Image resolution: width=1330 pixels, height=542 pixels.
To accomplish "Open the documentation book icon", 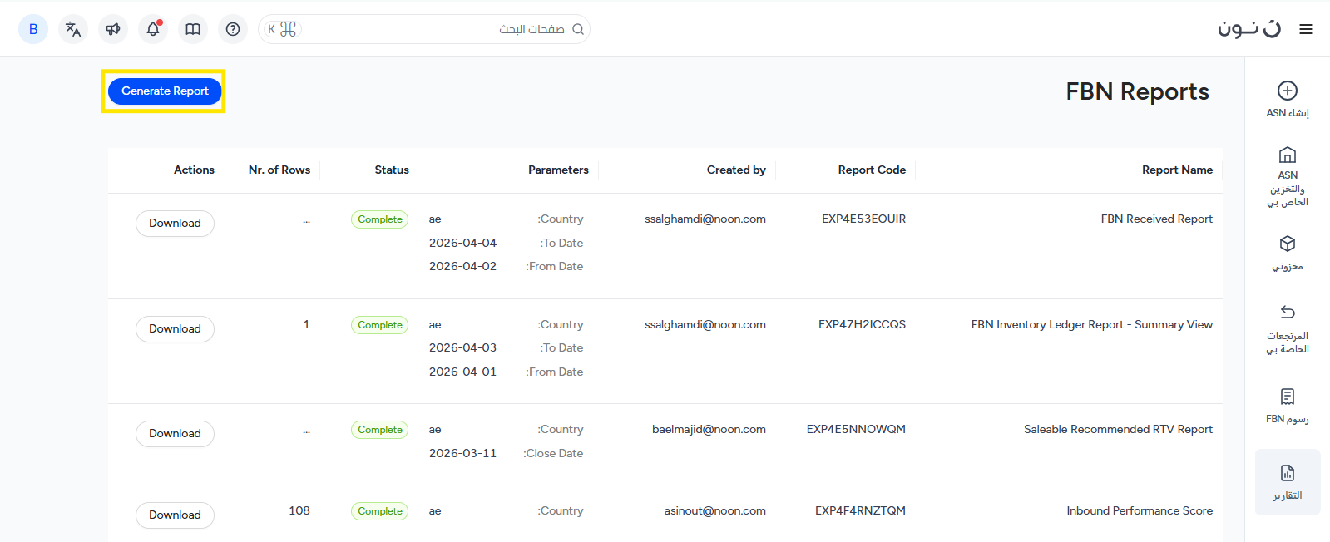I will point(193,29).
